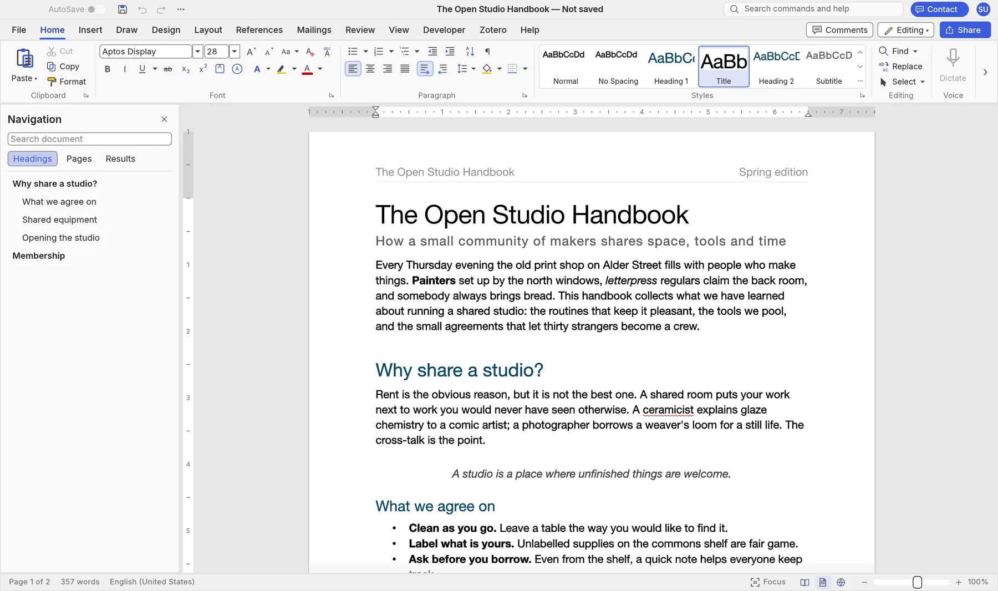Click the Search document field
Image resolution: width=998 pixels, height=591 pixels.
(90, 139)
